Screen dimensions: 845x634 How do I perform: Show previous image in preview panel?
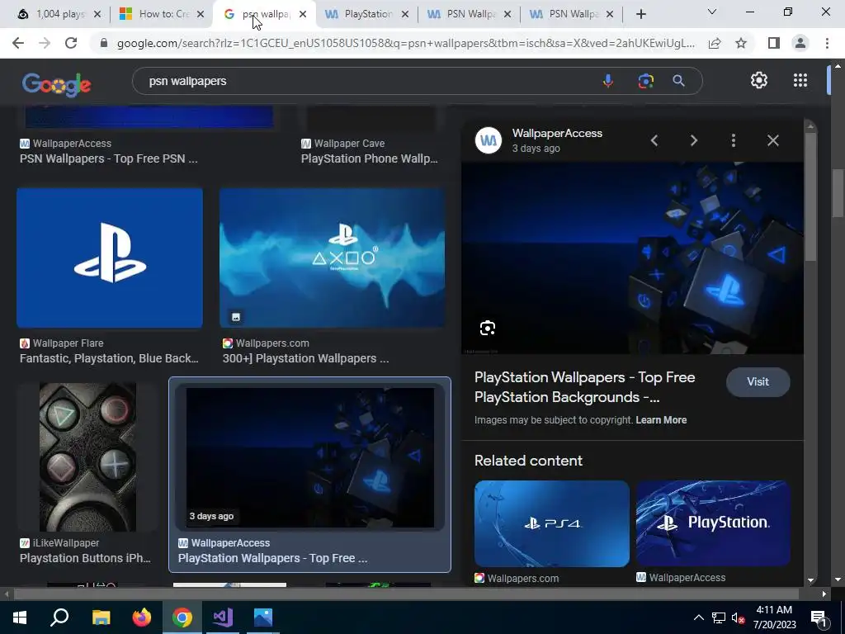(x=654, y=140)
